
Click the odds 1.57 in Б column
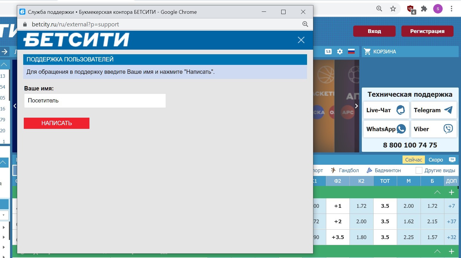pyautogui.click(x=432, y=237)
